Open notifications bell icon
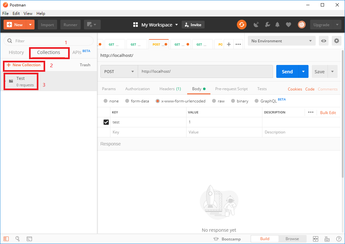The image size is (345, 244). point(278,25)
